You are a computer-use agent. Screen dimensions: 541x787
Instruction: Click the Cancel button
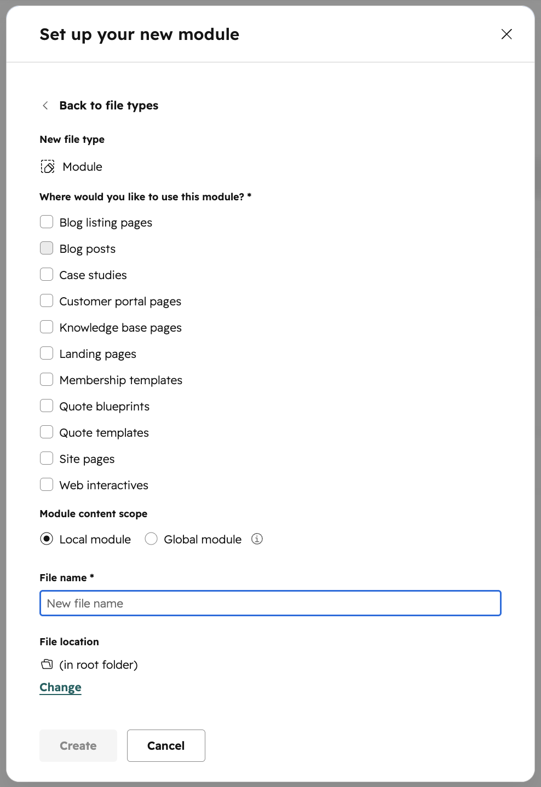coord(166,745)
